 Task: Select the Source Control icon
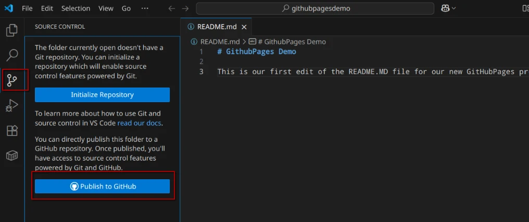tap(11, 80)
